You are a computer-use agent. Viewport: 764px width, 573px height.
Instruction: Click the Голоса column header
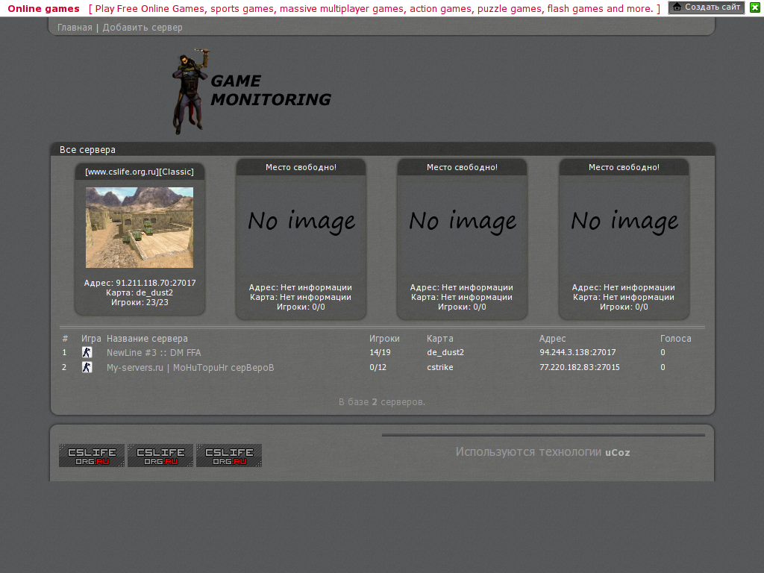coord(676,339)
